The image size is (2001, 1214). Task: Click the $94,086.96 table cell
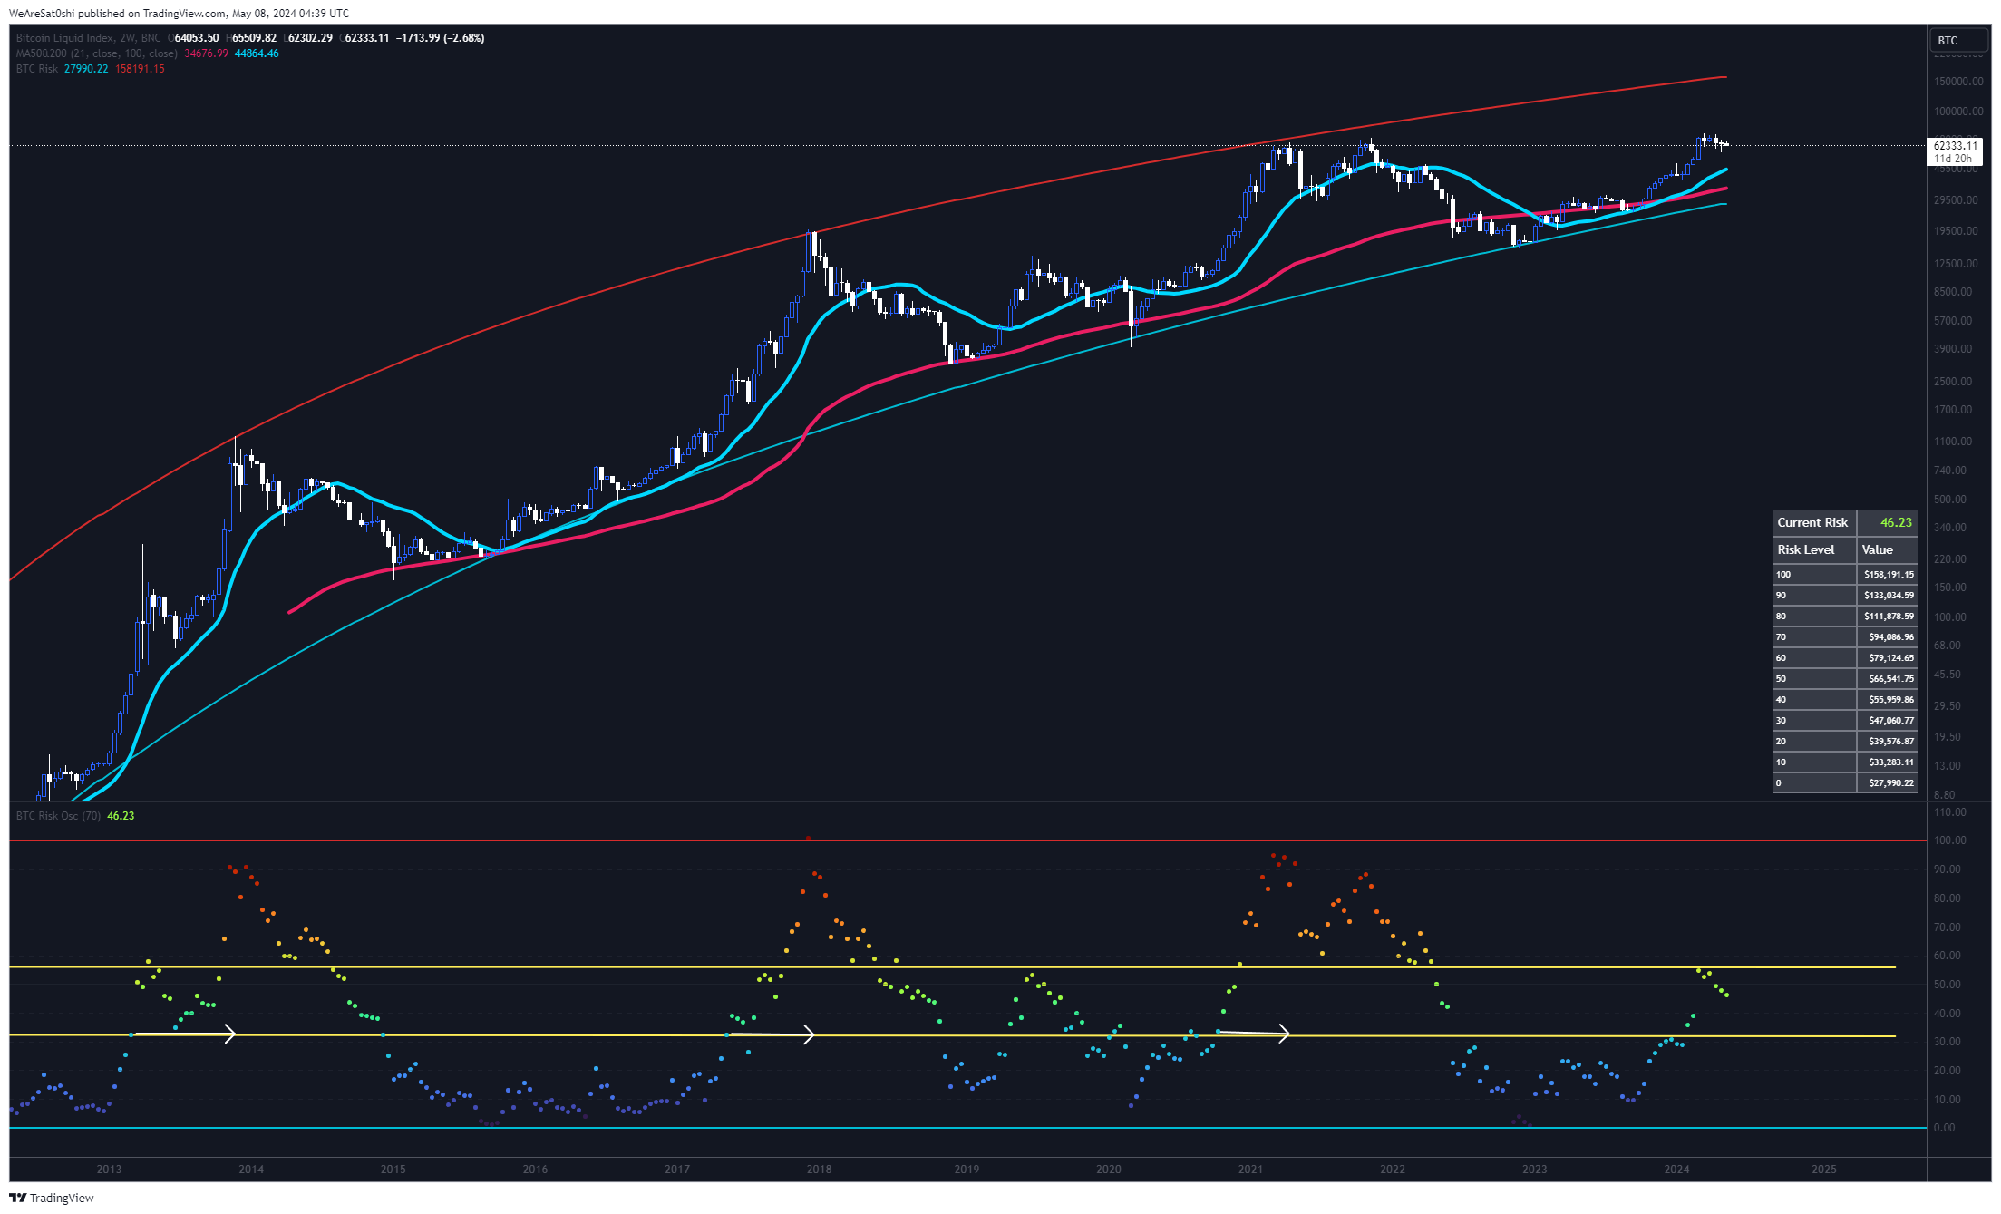pyautogui.click(x=1888, y=636)
